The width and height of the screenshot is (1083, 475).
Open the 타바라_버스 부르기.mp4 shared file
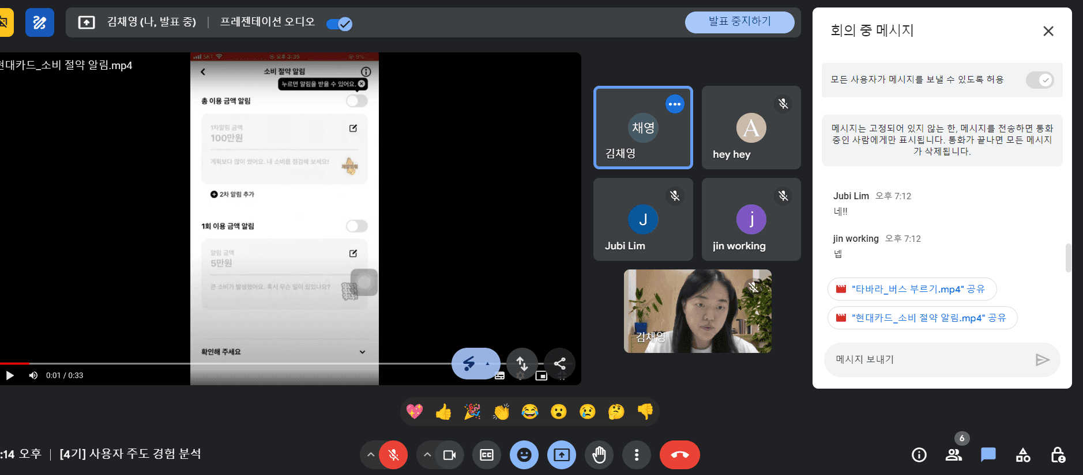pyautogui.click(x=912, y=289)
